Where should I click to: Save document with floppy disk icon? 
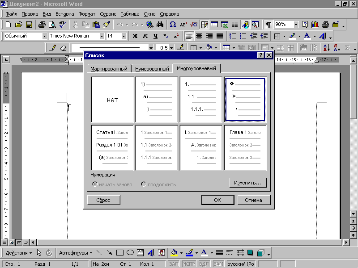point(29,25)
